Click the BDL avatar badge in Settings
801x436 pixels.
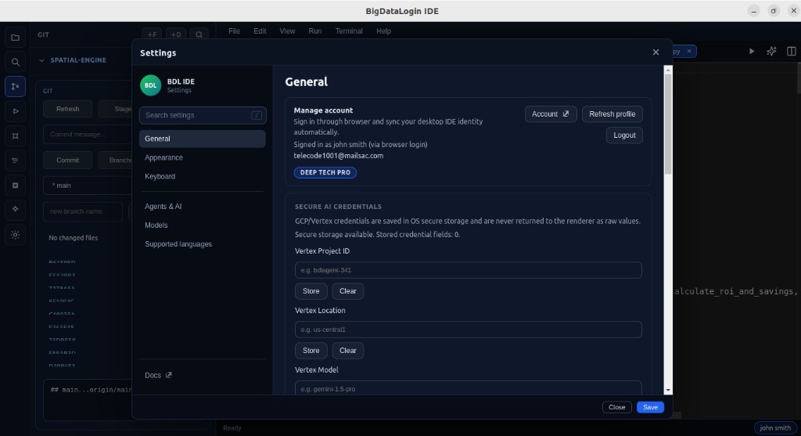coord(151,85)
